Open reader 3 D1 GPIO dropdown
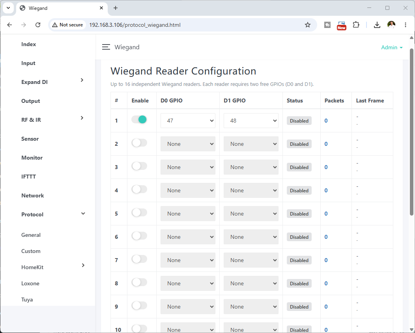This screenshot has height=333, width=415. pos(251,167)
